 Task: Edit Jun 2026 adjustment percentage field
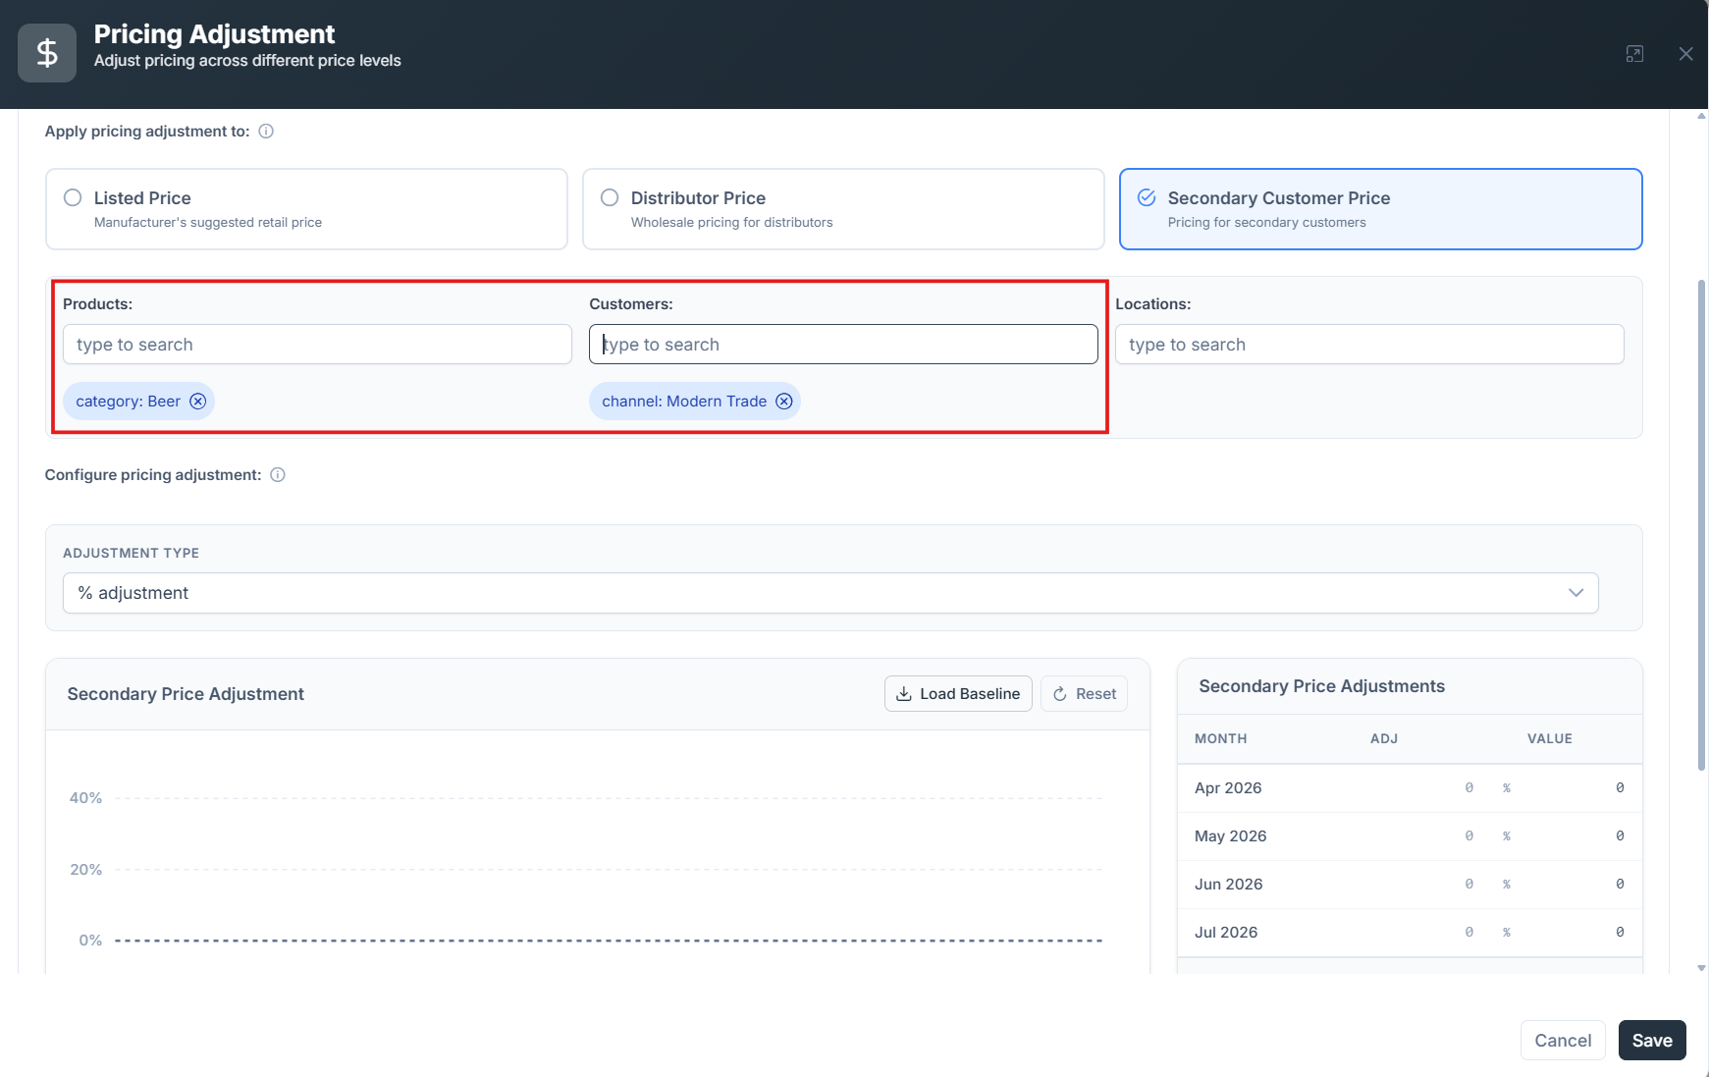(x=1469, y=885)
